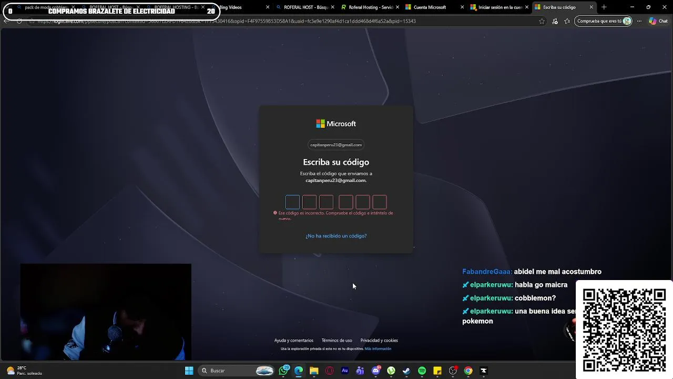Image resolution: width=673 pixels, height=379 pixels.
Task: Click the Más información link
Action: pos(378,349)
